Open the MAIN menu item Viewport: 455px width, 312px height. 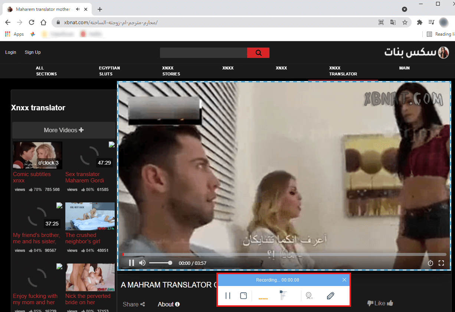tap(404, 68)
